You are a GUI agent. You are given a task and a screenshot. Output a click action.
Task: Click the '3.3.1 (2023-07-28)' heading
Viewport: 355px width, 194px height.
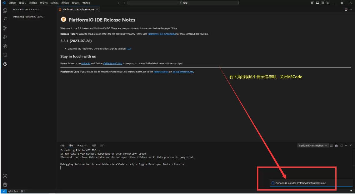click(76, 41)
